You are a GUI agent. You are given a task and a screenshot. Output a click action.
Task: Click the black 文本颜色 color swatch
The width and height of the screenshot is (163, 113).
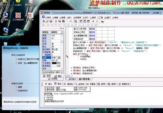coord(54,63)
